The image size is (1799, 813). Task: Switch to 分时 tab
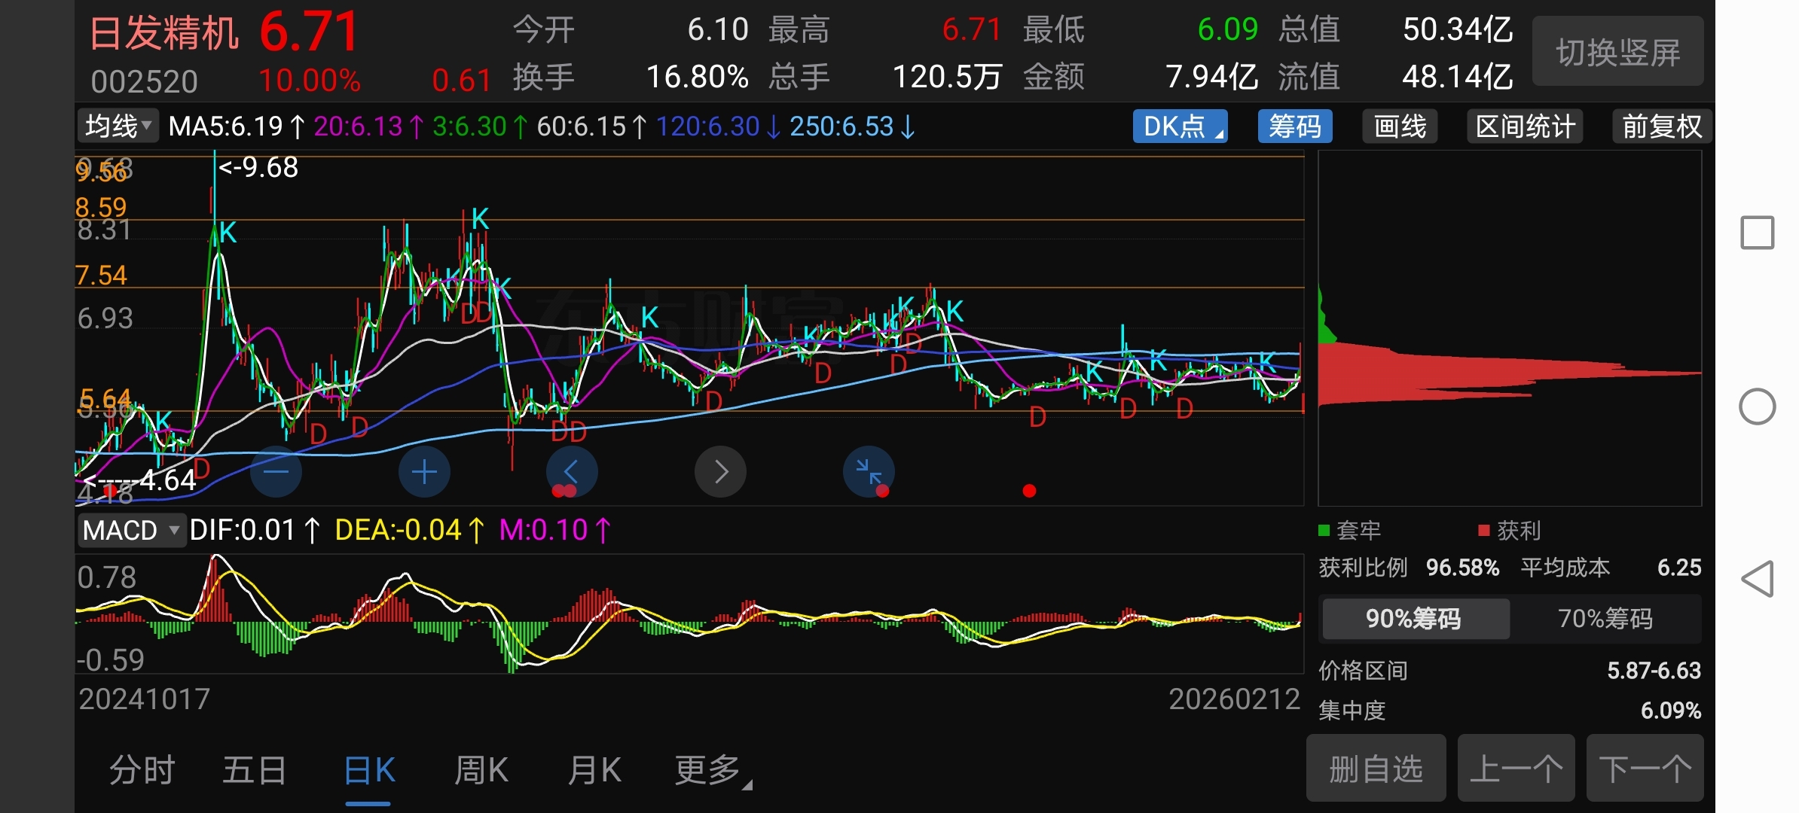click(142, 771)
